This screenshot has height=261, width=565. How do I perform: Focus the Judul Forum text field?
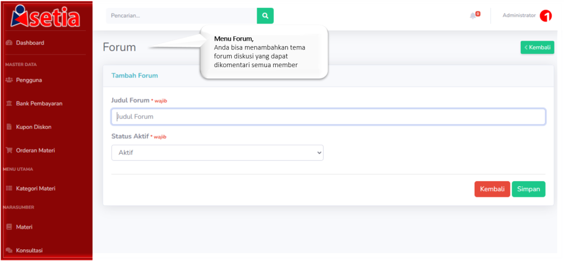tap(328, 117)
